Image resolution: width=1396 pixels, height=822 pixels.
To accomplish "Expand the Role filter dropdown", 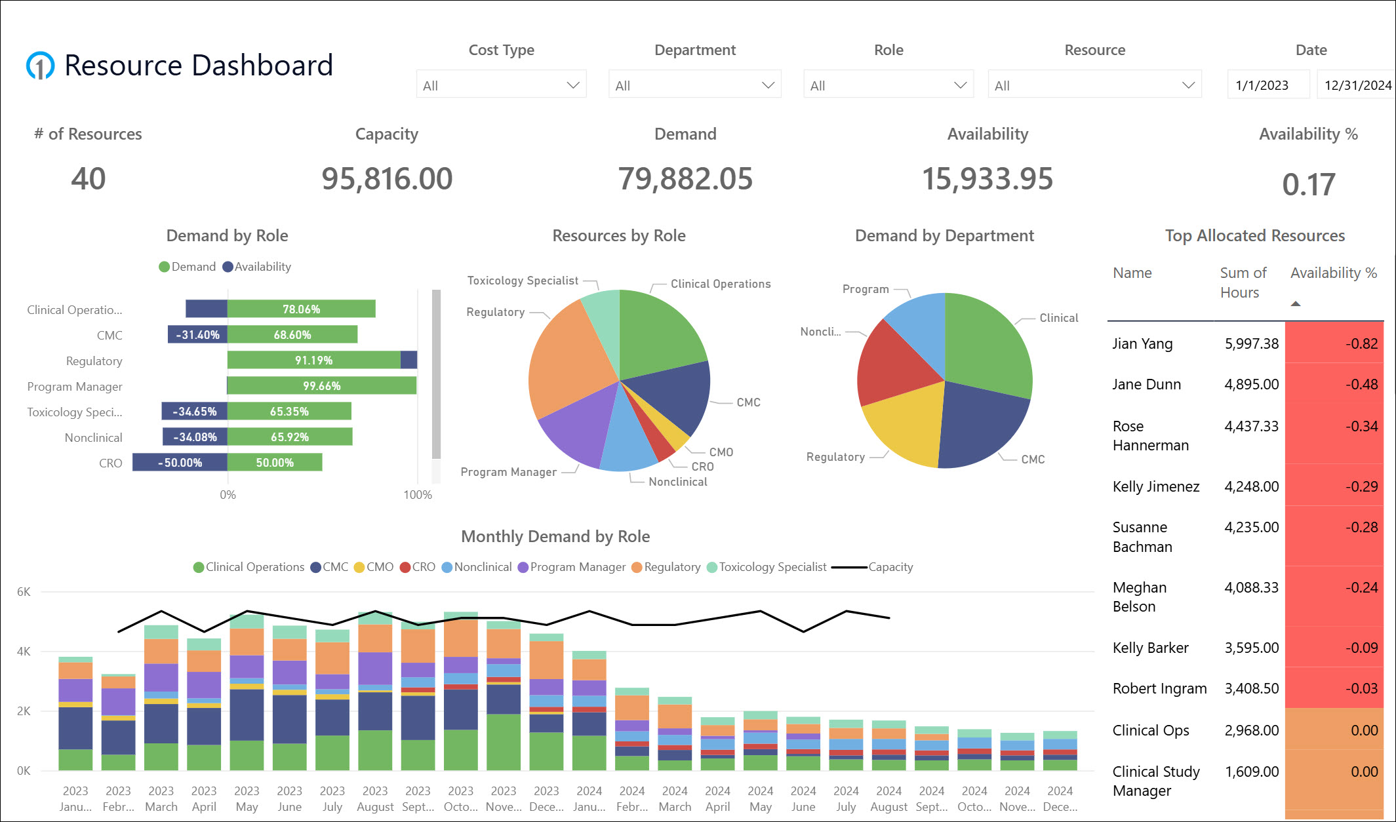I will point(888,85).
